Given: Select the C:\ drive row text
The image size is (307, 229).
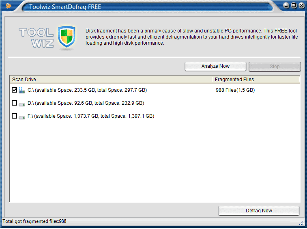Looking at the screenshot, I should click(x=87, y=90).
